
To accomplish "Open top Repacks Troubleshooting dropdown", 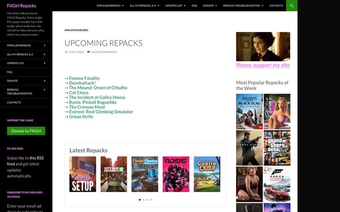I will (243, 6).
